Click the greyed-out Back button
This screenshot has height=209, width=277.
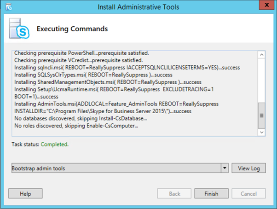click(174, 194)
